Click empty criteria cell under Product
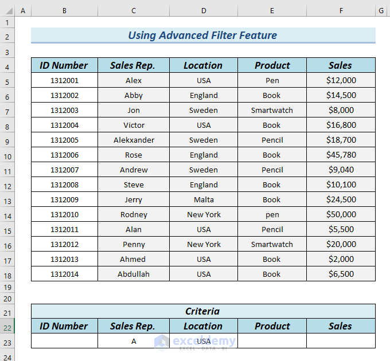The width and height of the screenshot is (390, 361). pyautogui.click(x=272, y=341)
